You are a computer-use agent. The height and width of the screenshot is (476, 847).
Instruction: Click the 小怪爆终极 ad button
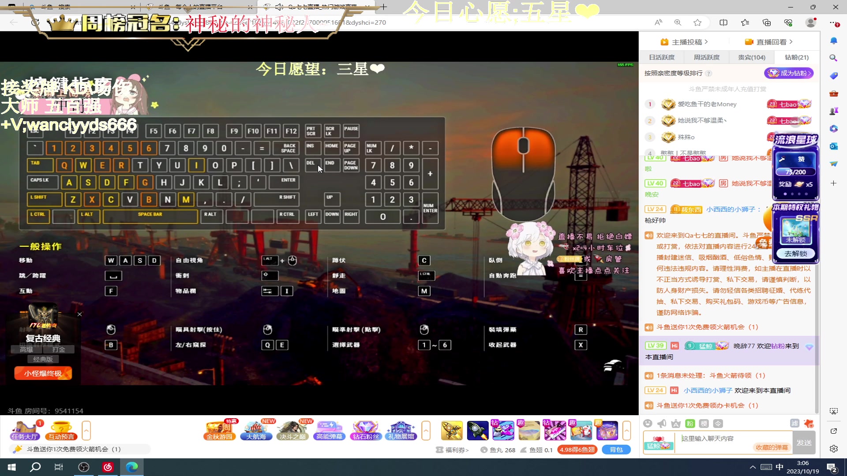tap(43, 373)
